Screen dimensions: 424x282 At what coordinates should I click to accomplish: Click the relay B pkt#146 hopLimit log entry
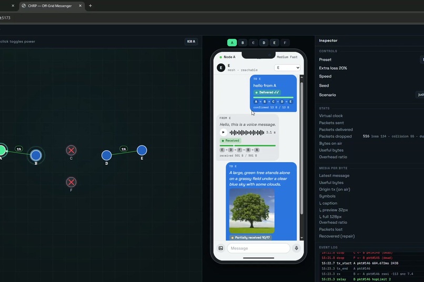point(356,279)
